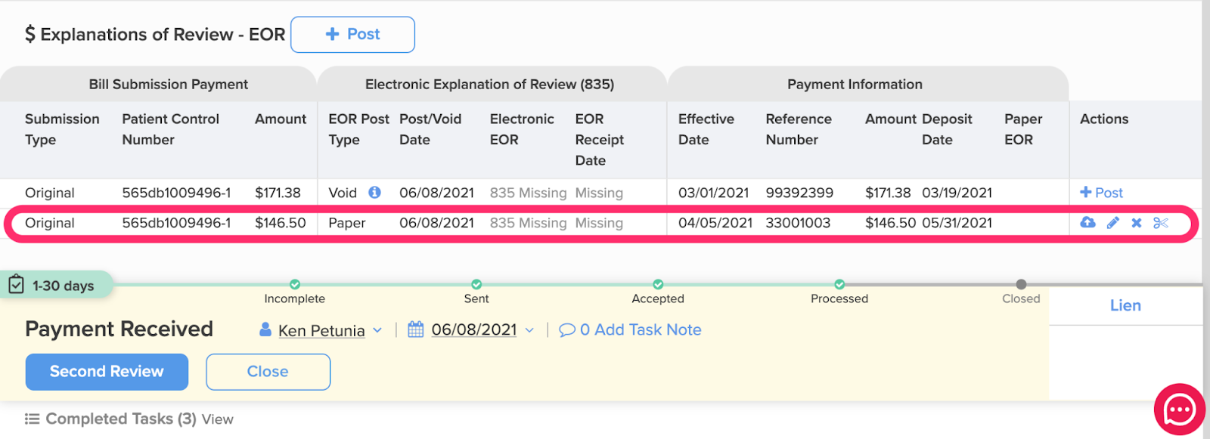Viewport: 1210px width, 439px height.
Task: Click the Second Review button
Action: click(107, 372)
